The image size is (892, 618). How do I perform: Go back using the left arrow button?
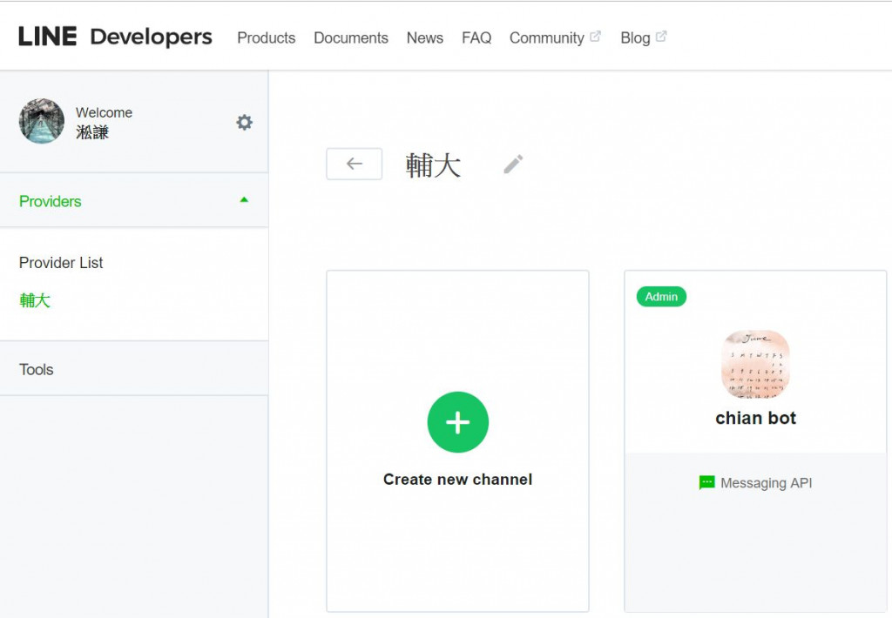click(x=354, y=164)
